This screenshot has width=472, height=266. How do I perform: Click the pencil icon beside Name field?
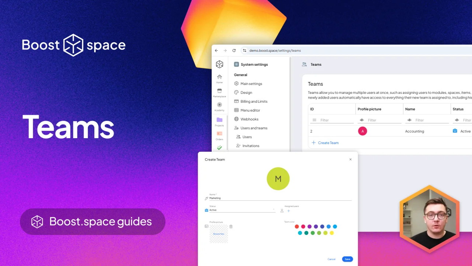tap(206, 198)
